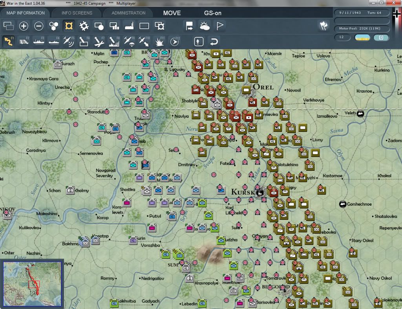Select the F7 bomb airfield icon
The image size is (402, 309).
(99, 41)
